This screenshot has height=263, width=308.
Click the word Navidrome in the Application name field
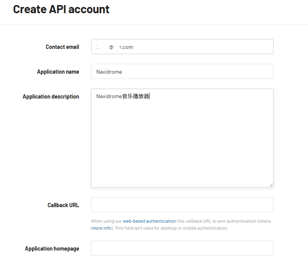coord(109,72)
